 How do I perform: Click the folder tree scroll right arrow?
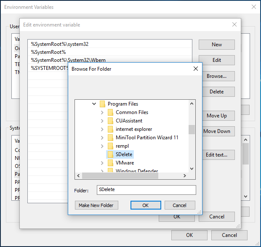[185, 175]
